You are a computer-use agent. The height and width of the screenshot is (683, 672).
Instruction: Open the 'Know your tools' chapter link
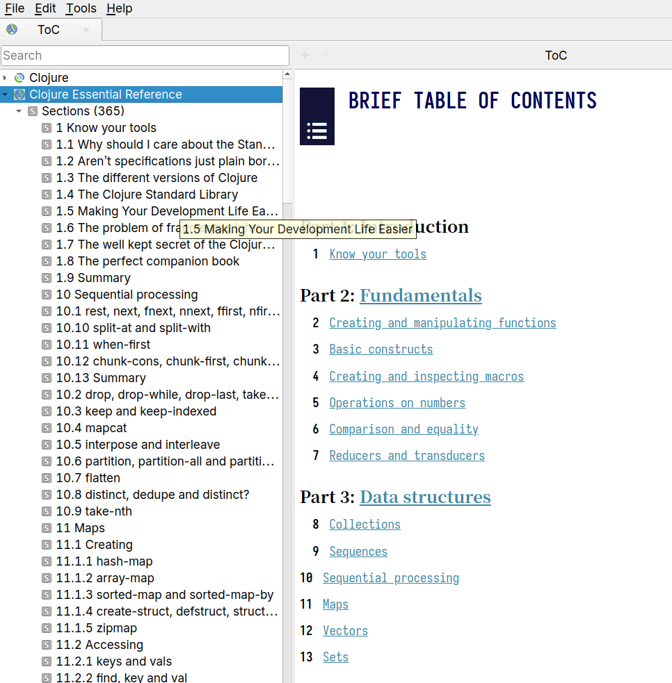tap(378, 254)
